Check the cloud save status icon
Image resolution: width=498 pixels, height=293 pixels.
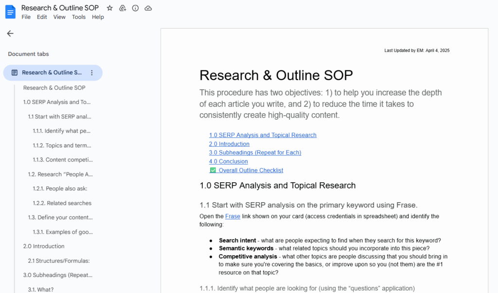[x=148, y=8]
